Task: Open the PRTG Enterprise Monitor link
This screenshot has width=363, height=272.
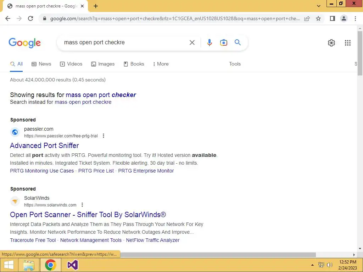Action: pyautogui.click(x=146, y=171)
